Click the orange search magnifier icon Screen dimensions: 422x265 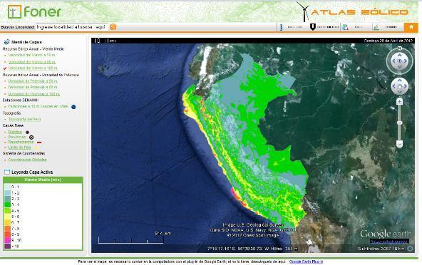[113, 27]
